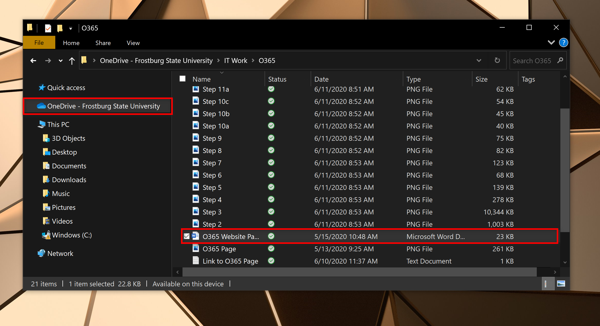Click the image icon of O365 Page

pos(196,248)
